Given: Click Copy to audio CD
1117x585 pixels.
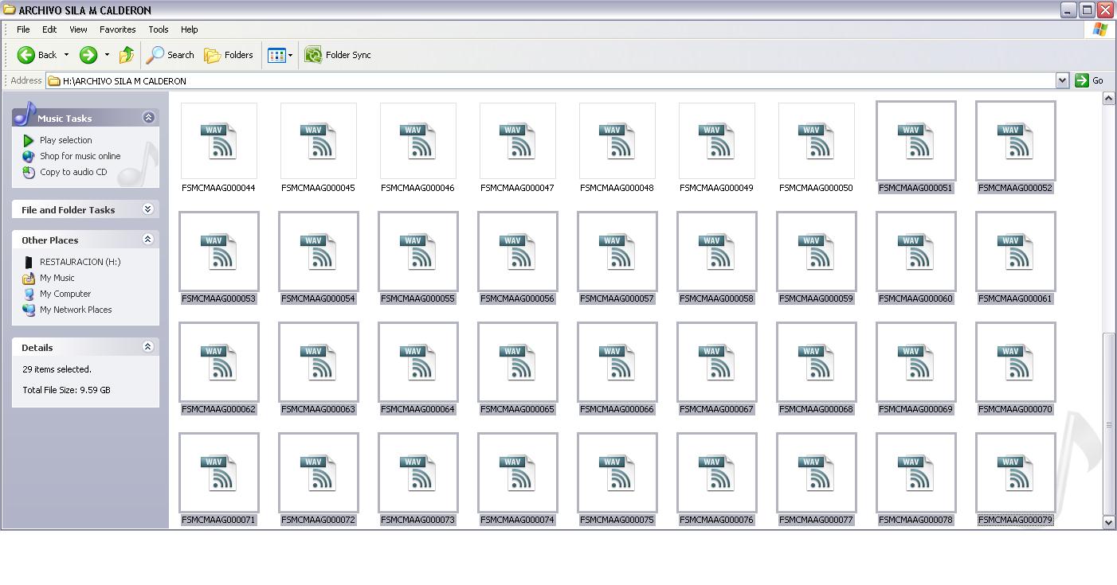Looking at the screenshot, I should 73,172.
